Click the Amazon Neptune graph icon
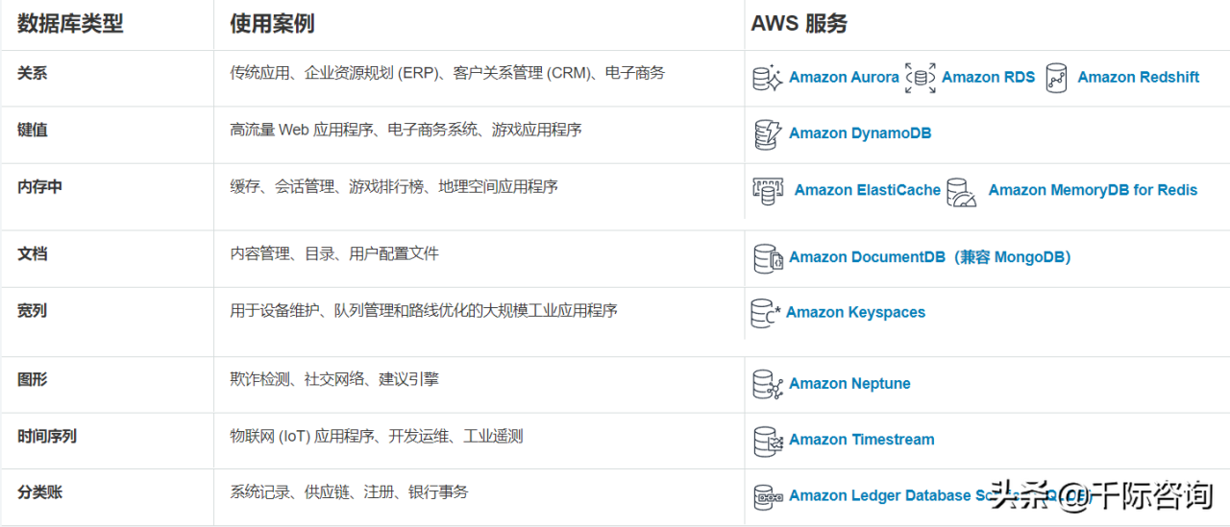This screenshot has width=1230, height=527. tap(768, 384)
